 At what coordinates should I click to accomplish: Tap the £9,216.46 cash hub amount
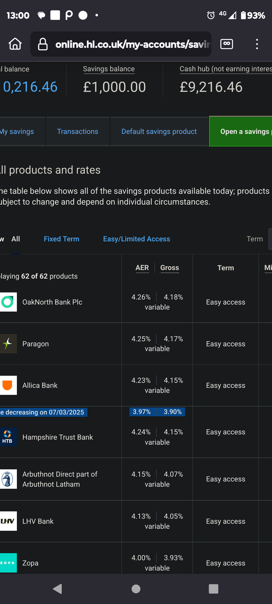click(211, 87)
